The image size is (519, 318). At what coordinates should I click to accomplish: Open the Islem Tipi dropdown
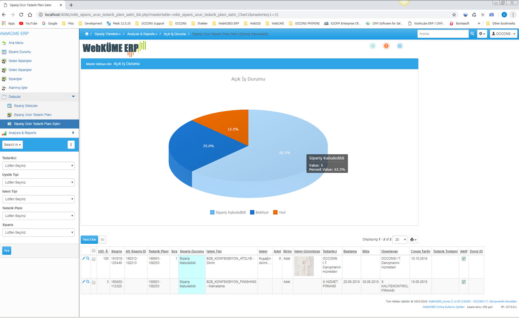click(38, 199)
